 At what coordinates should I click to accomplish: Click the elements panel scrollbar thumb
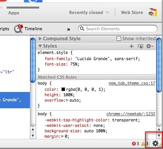click(33, 60)
